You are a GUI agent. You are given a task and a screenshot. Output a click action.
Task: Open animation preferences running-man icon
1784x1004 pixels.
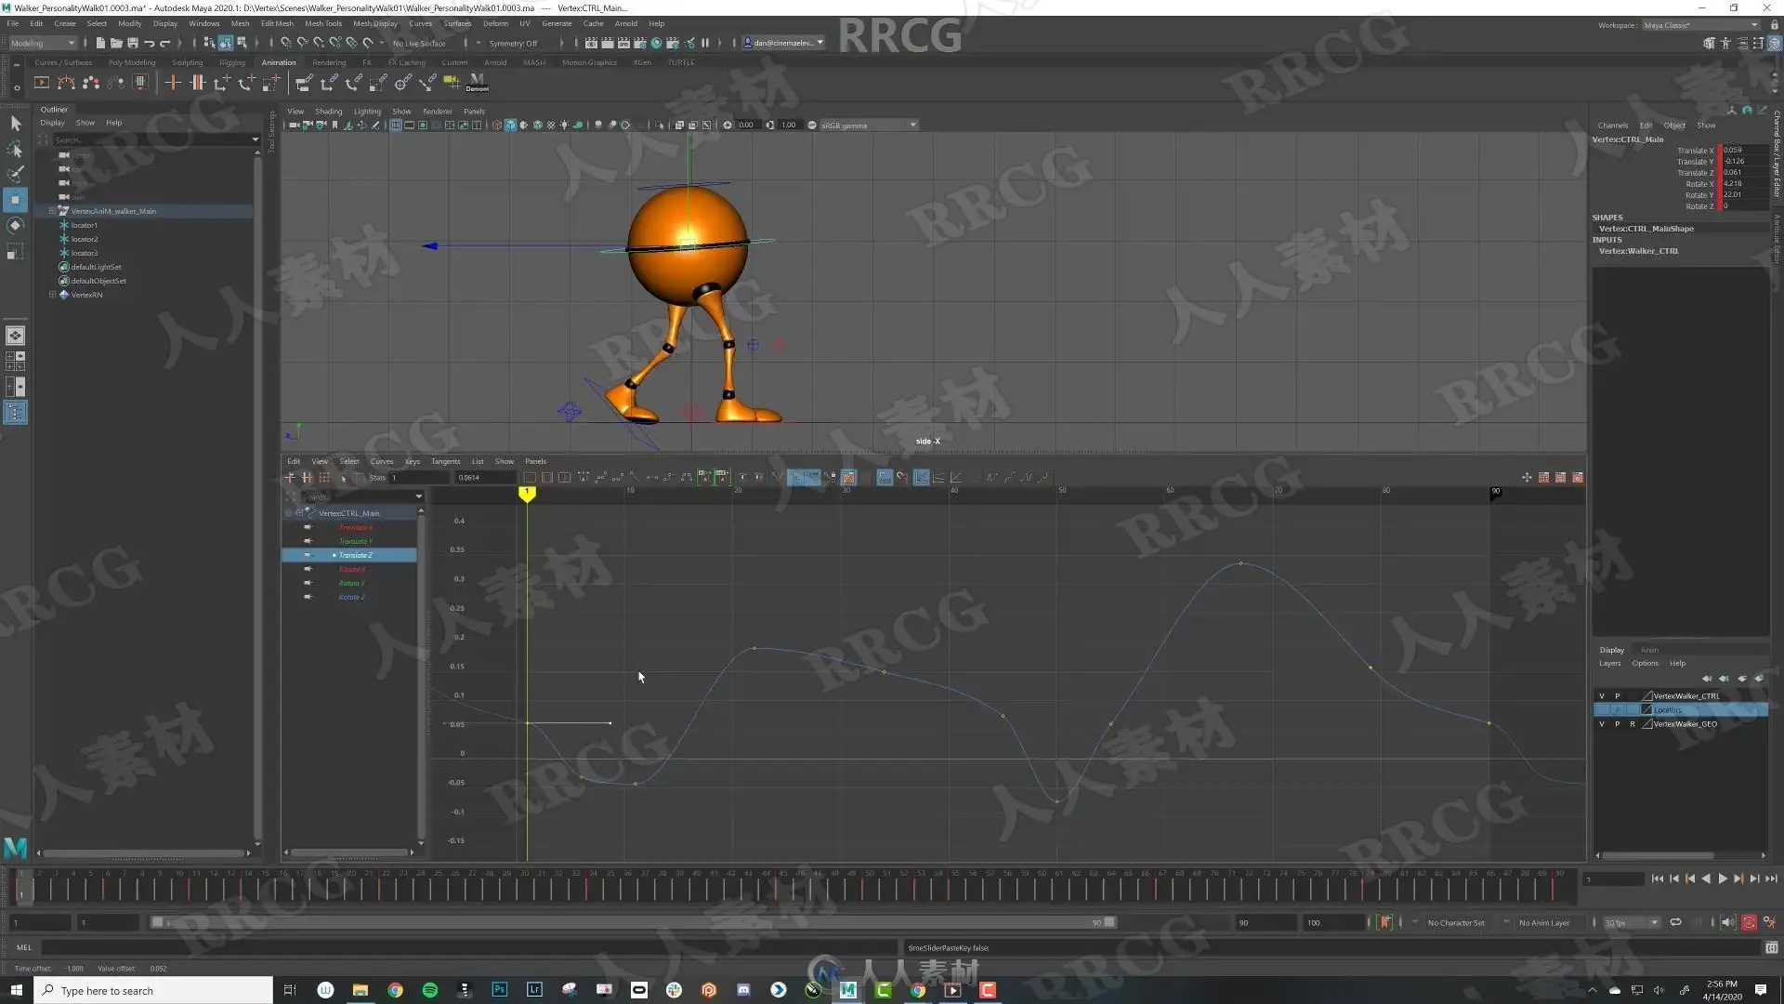[1769, 922]
